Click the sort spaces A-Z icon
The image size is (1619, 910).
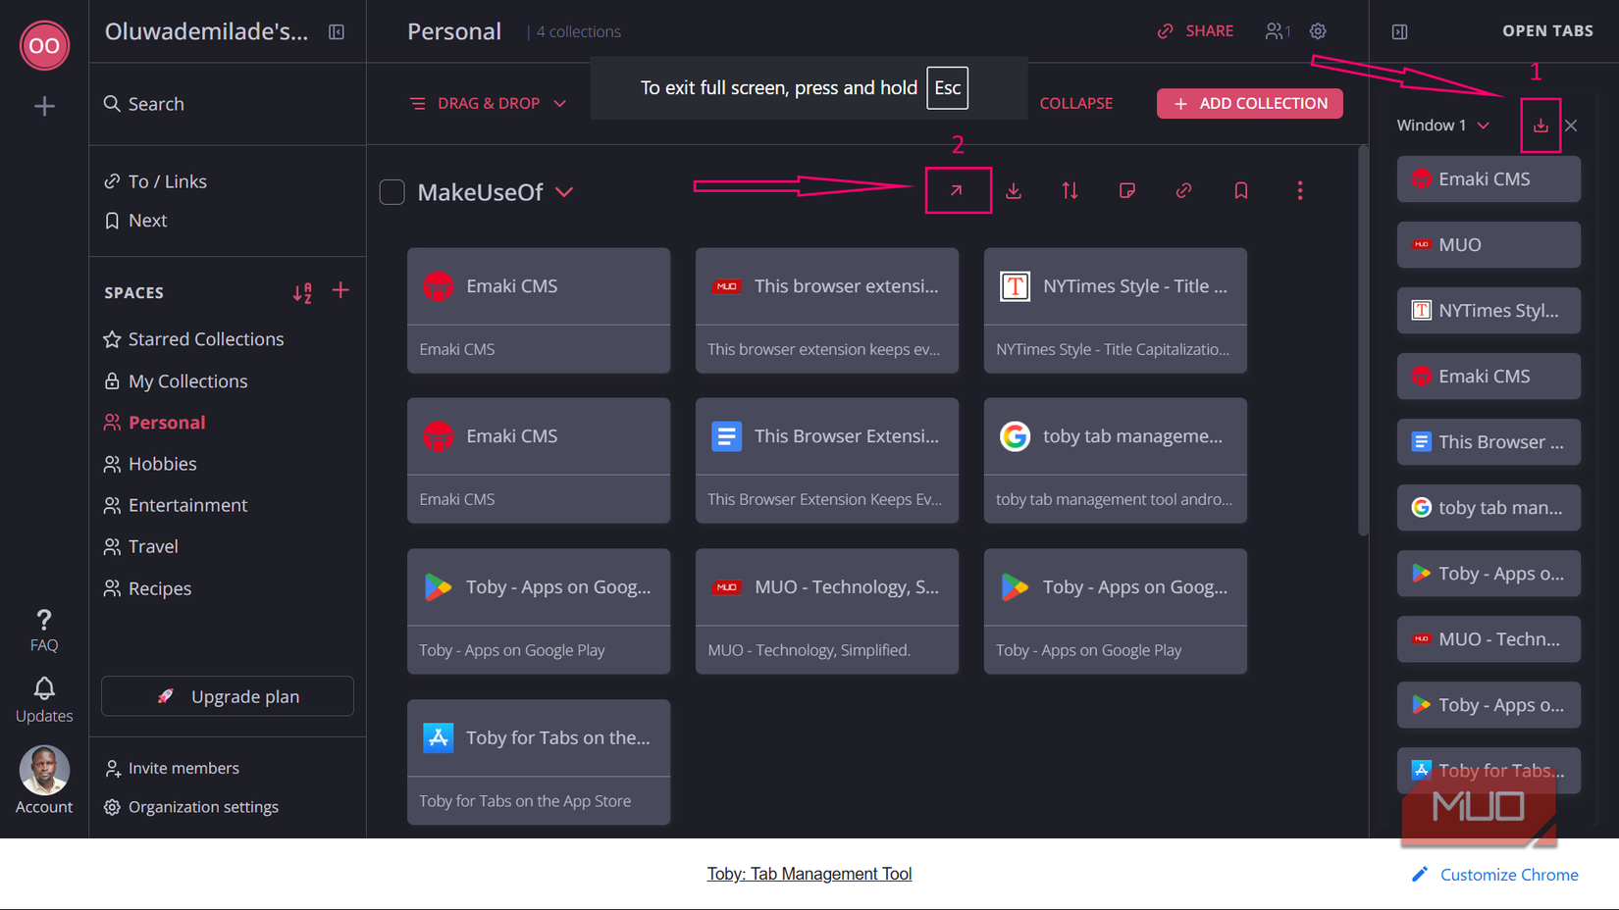(x=302, y=291)
